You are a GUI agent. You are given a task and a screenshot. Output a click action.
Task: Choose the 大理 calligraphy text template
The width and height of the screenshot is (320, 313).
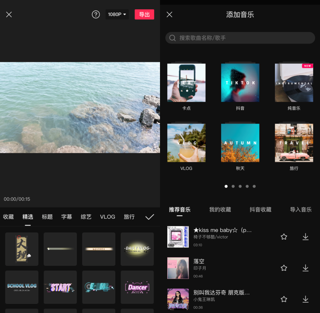point(22,249)
